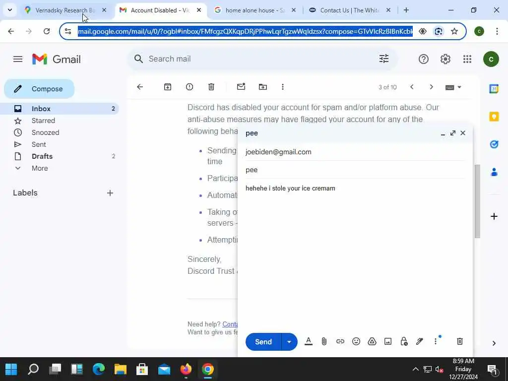Image resolution: width=508 pixels, height=381 pixels.
Task: Insert emoji in compose
Action: [x=356, y=341]
